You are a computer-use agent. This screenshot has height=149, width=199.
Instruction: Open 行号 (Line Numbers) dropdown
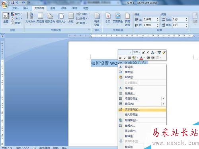(x=82, y=19)
